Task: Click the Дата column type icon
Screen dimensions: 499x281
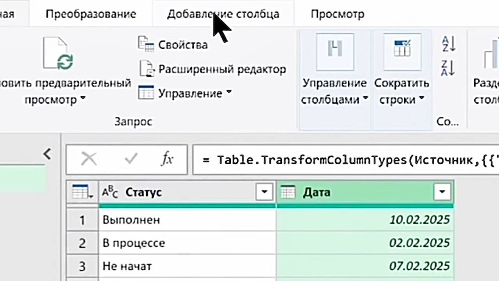Action: click(288, 192)
